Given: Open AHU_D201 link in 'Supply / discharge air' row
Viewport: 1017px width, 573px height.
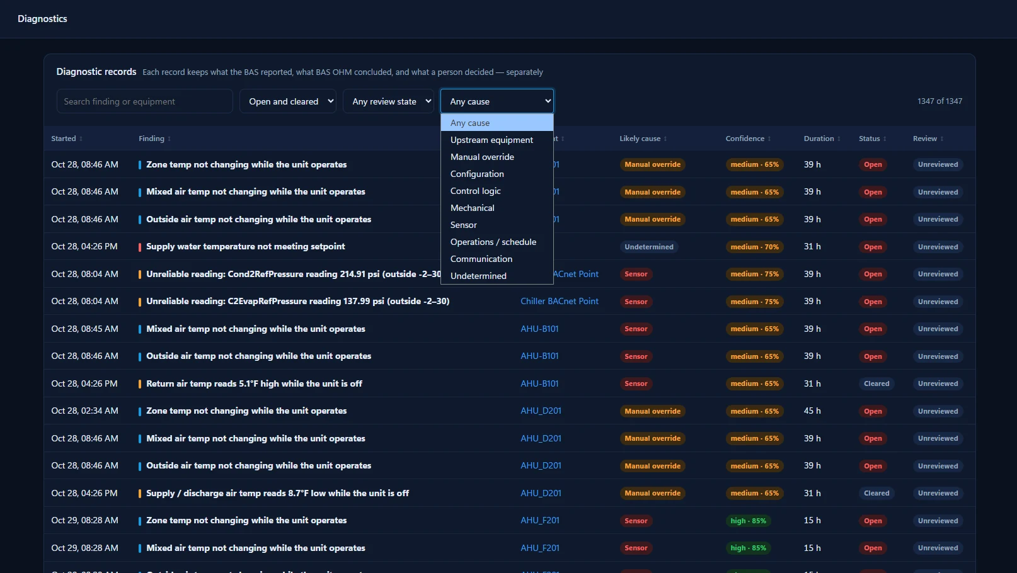Looking at the screenshot, I should coord(541,493).
